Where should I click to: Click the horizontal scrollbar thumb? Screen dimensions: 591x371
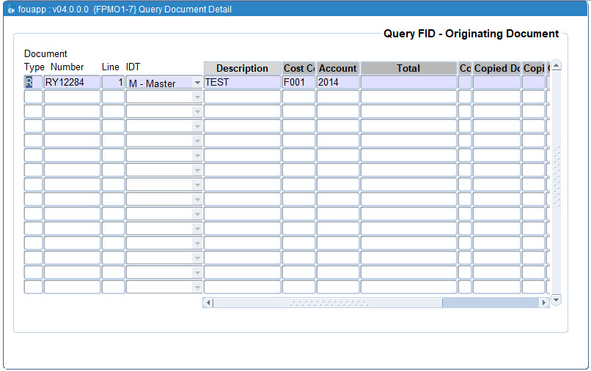pyautogui.click(x=327, y=302)
